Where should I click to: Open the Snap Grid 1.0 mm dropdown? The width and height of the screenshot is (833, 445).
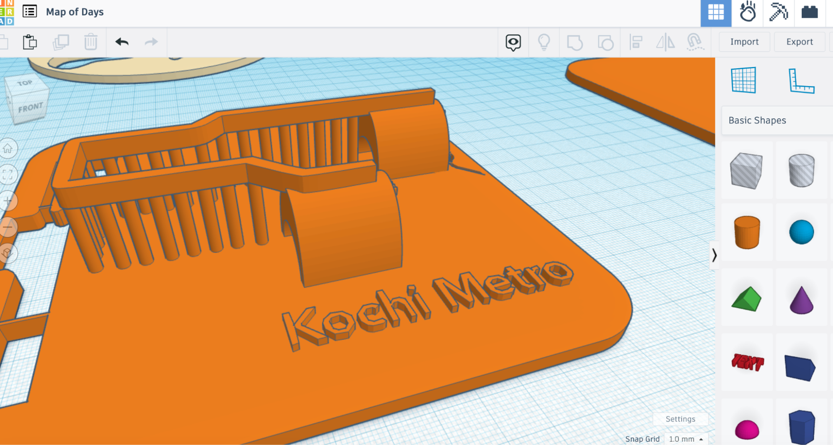click(685, 439)
